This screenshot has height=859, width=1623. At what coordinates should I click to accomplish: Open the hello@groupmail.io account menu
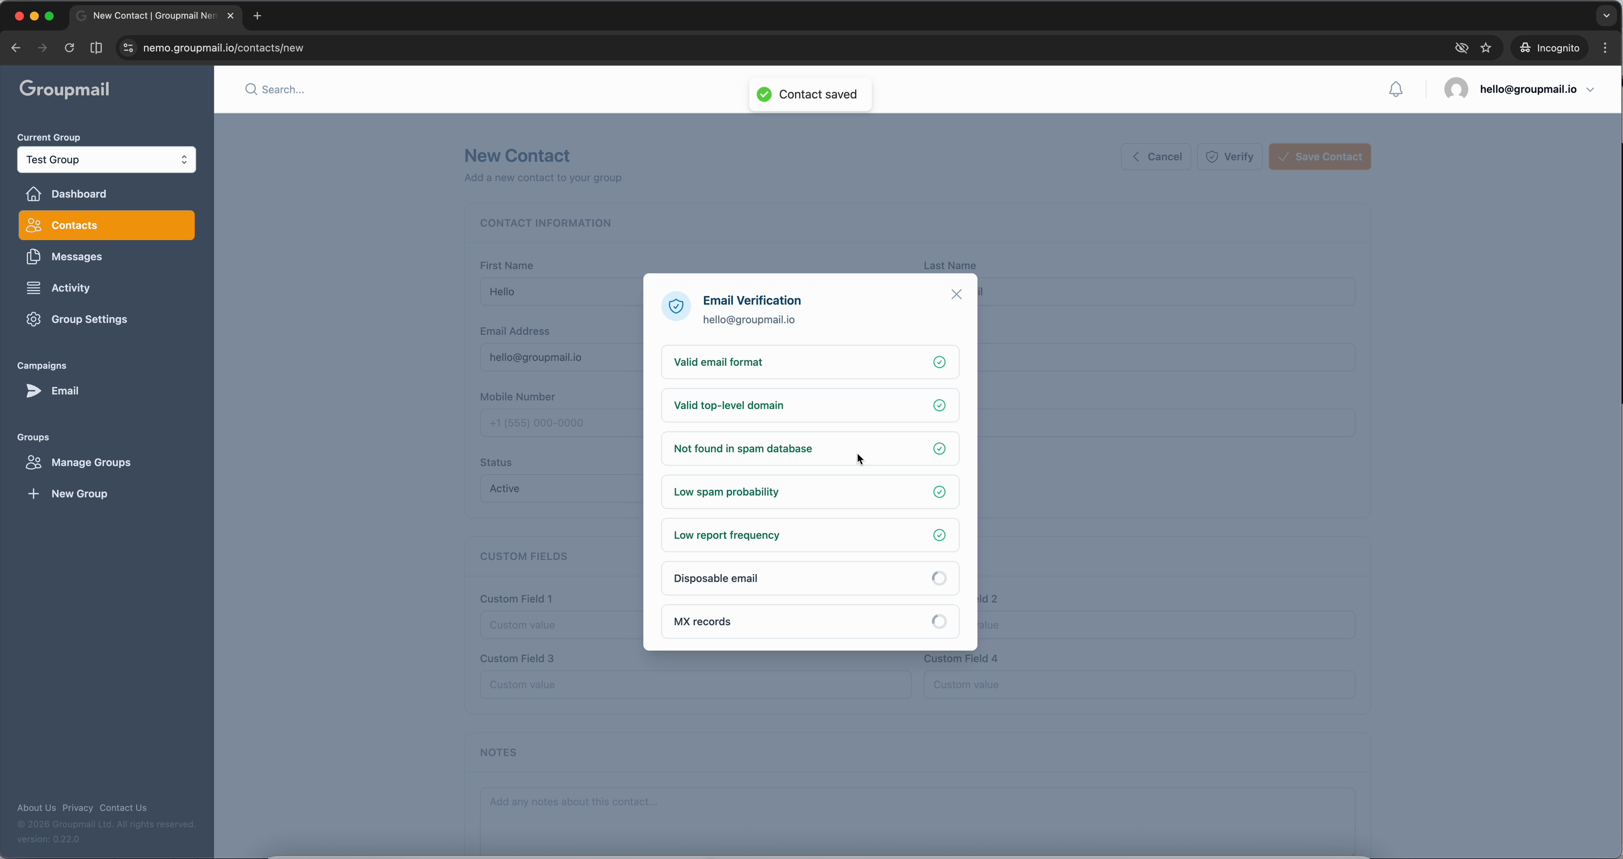[x=1527, y=90]
